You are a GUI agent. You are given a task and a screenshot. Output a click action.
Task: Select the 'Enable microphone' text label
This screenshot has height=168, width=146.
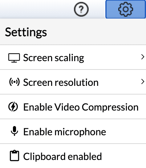click(x=65, y=132)
